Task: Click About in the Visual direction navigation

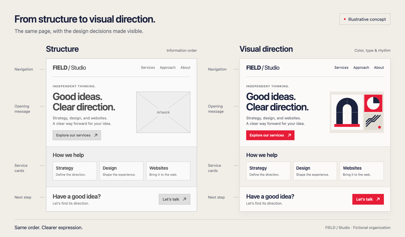Action: pyautogui.click(x=379, y=68)
